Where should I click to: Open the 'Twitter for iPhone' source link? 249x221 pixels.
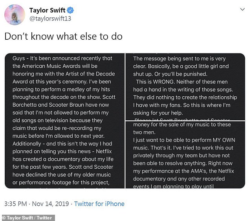coord(99,204)
